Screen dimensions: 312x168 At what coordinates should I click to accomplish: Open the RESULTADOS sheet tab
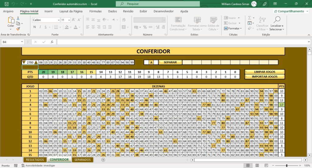[x=35, y=160]
